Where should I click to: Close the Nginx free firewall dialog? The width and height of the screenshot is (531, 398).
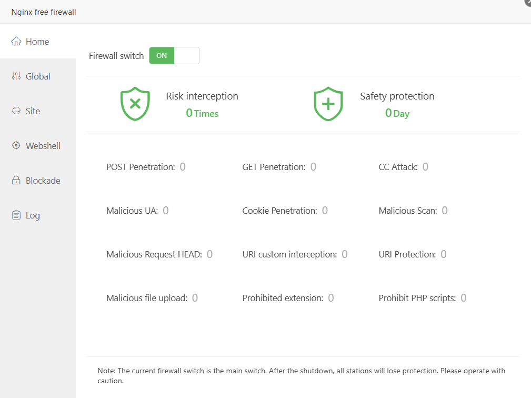pyautogui.click(x=528, y=2)
